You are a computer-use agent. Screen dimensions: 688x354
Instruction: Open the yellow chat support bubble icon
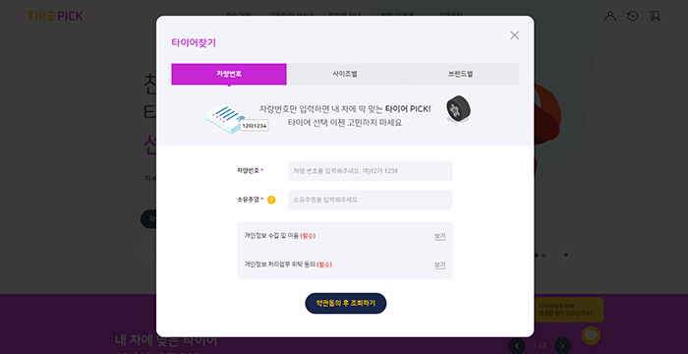coord(591,335)
